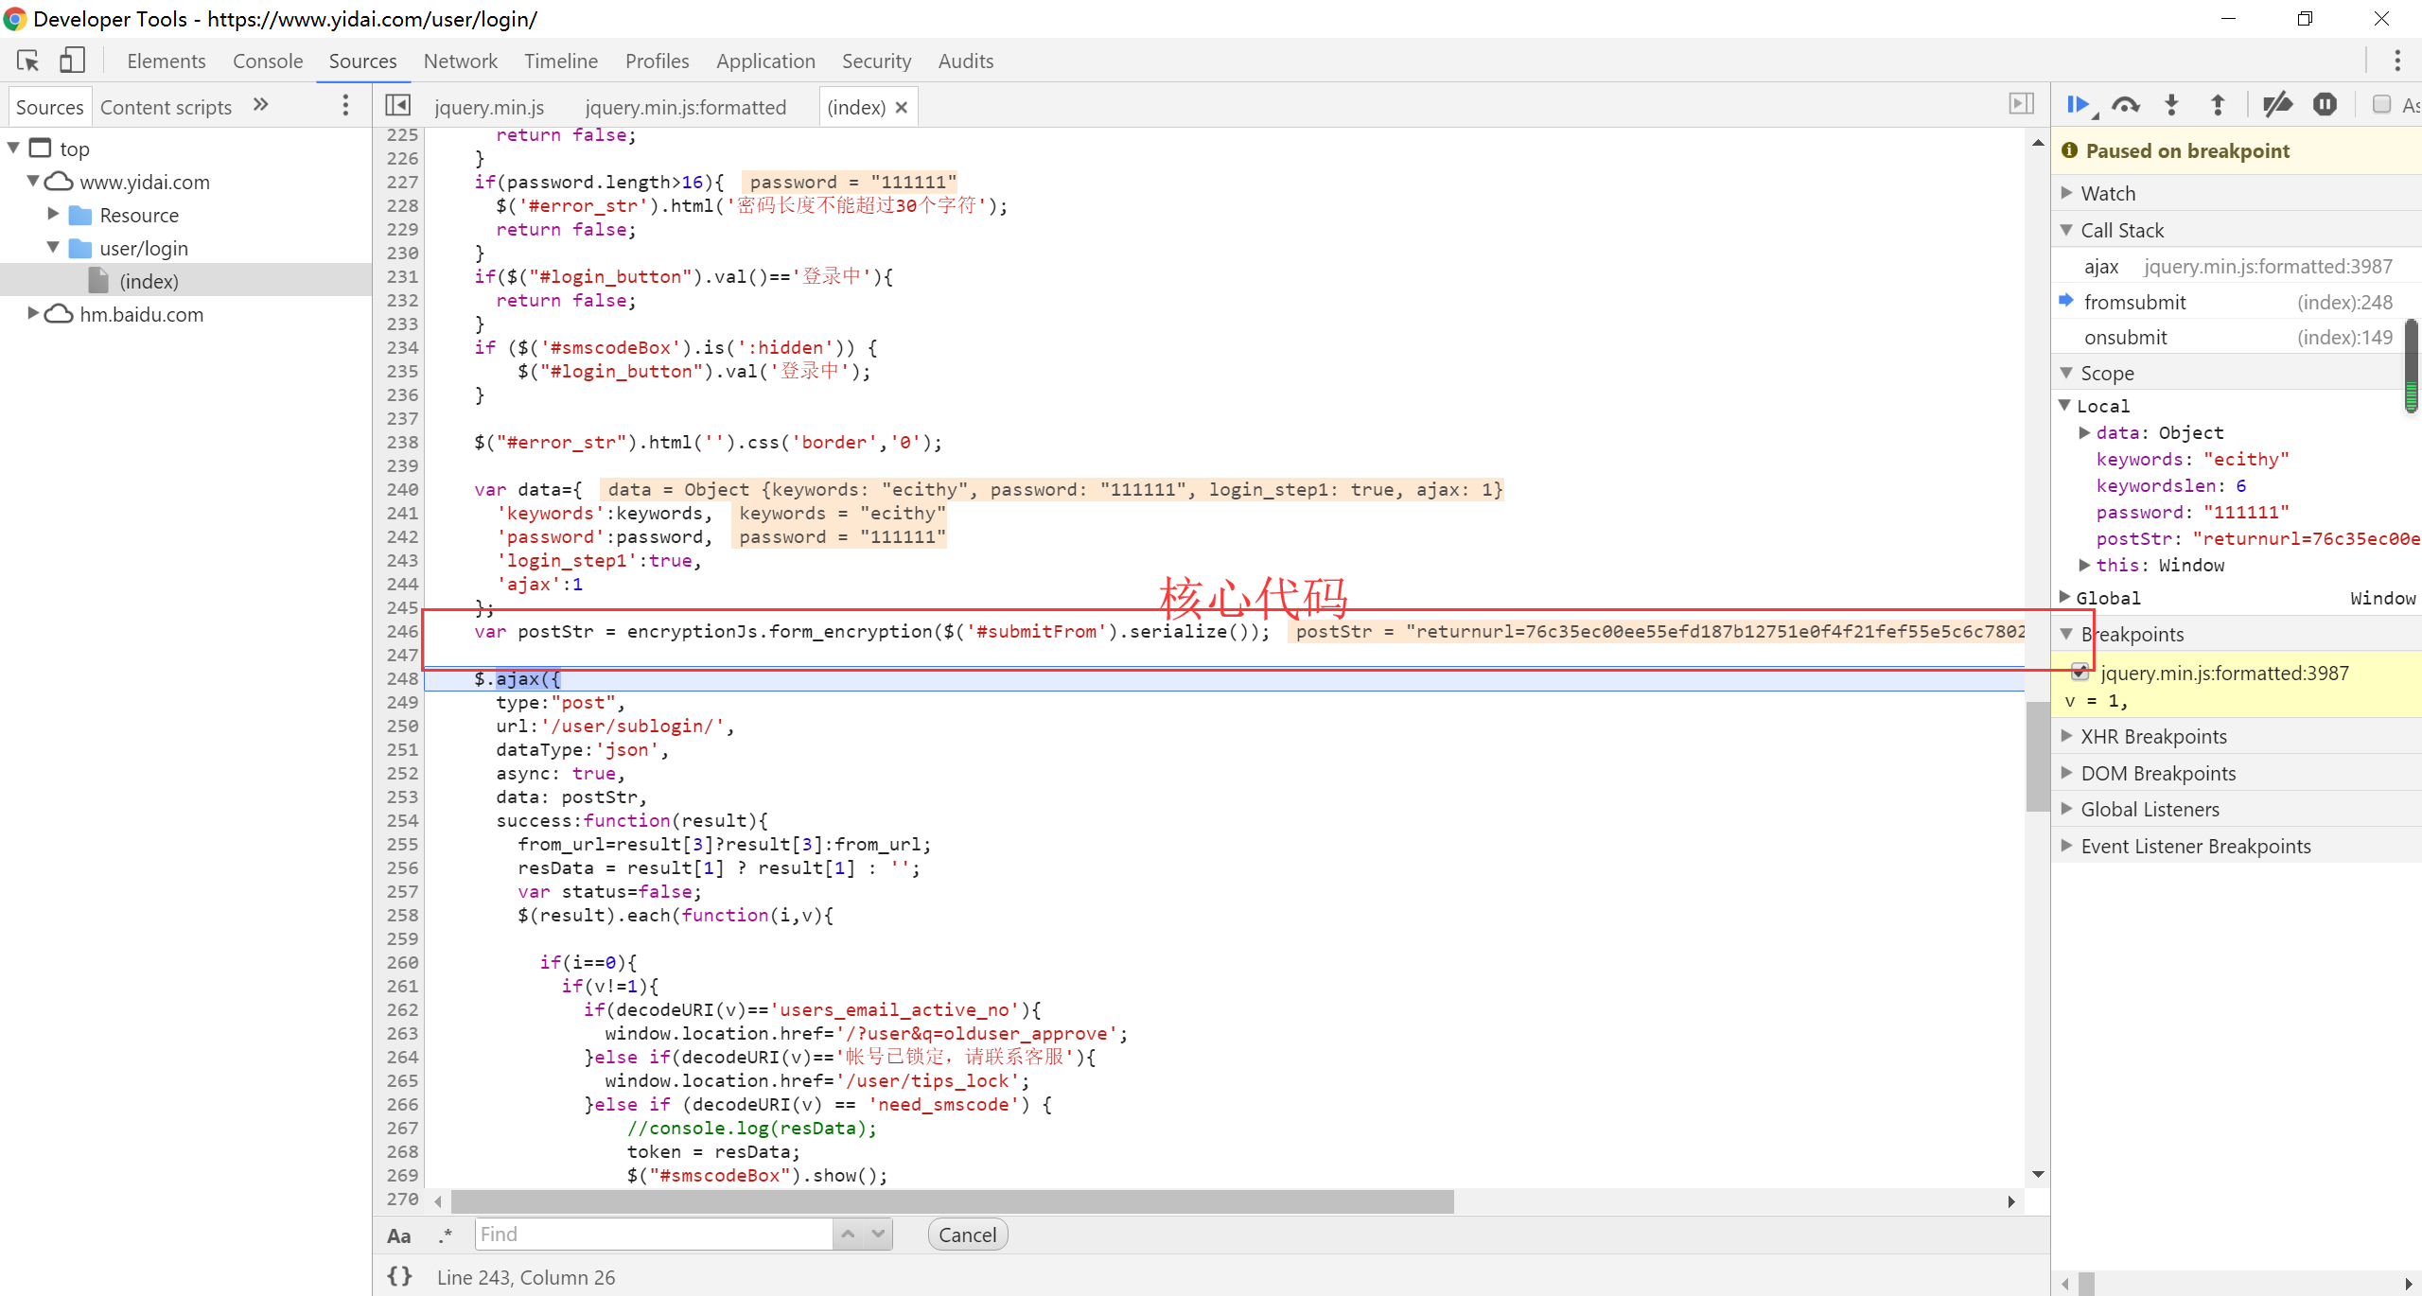The image size is (2422, 1296).
Task: Expand hm.baidu.com tree node
Action: click(33, 313)
